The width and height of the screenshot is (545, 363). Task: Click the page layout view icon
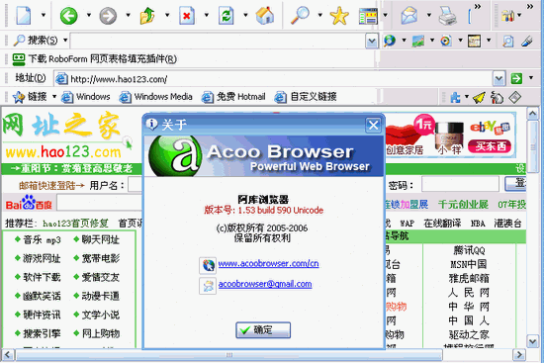[x=368, y=16]
